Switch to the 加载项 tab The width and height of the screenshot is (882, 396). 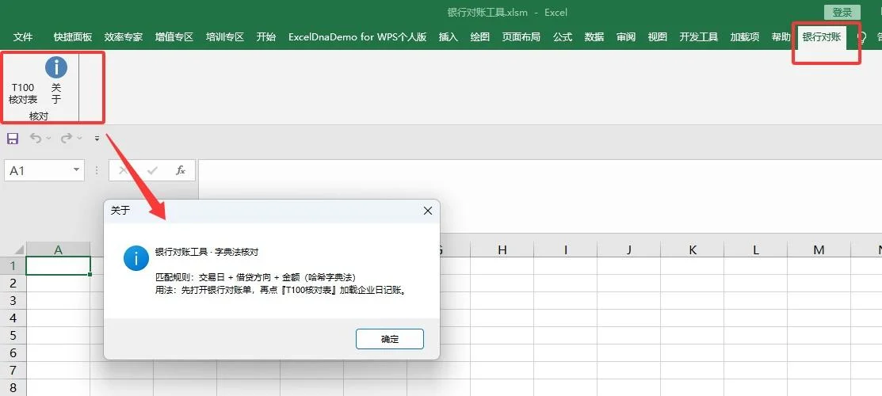[x=745, y=37]
